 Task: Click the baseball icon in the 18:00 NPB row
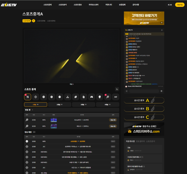click(x=27, y=141)
